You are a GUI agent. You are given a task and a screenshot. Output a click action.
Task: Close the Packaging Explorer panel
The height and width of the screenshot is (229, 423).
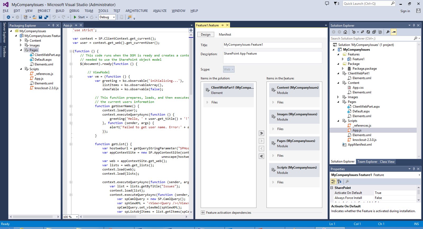58,25
